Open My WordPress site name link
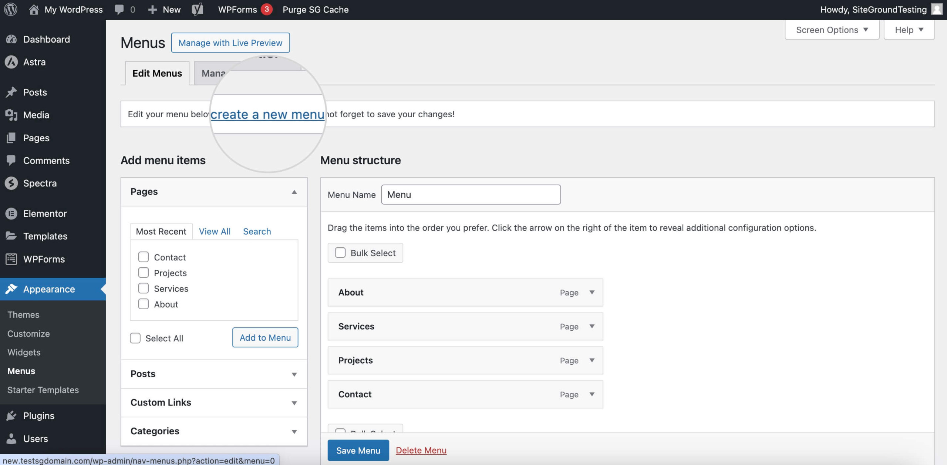Image resolution: width=947 pixels, height=465 pixels. [x=74, y=10]
